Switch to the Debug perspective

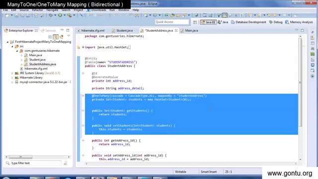click(276, 22)
